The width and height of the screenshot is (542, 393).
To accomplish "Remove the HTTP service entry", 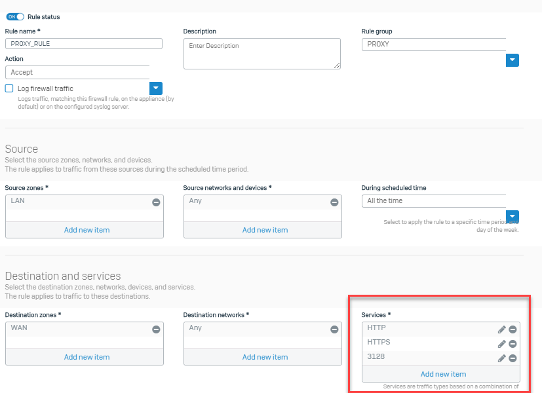I will pyautogui.click(x=513, y=329).
